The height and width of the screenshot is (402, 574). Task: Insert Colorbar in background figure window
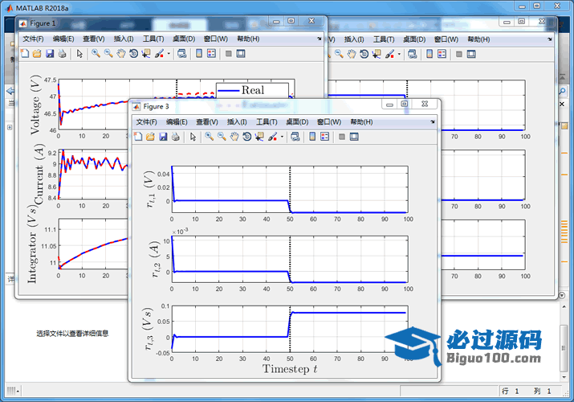pos(429,54)
